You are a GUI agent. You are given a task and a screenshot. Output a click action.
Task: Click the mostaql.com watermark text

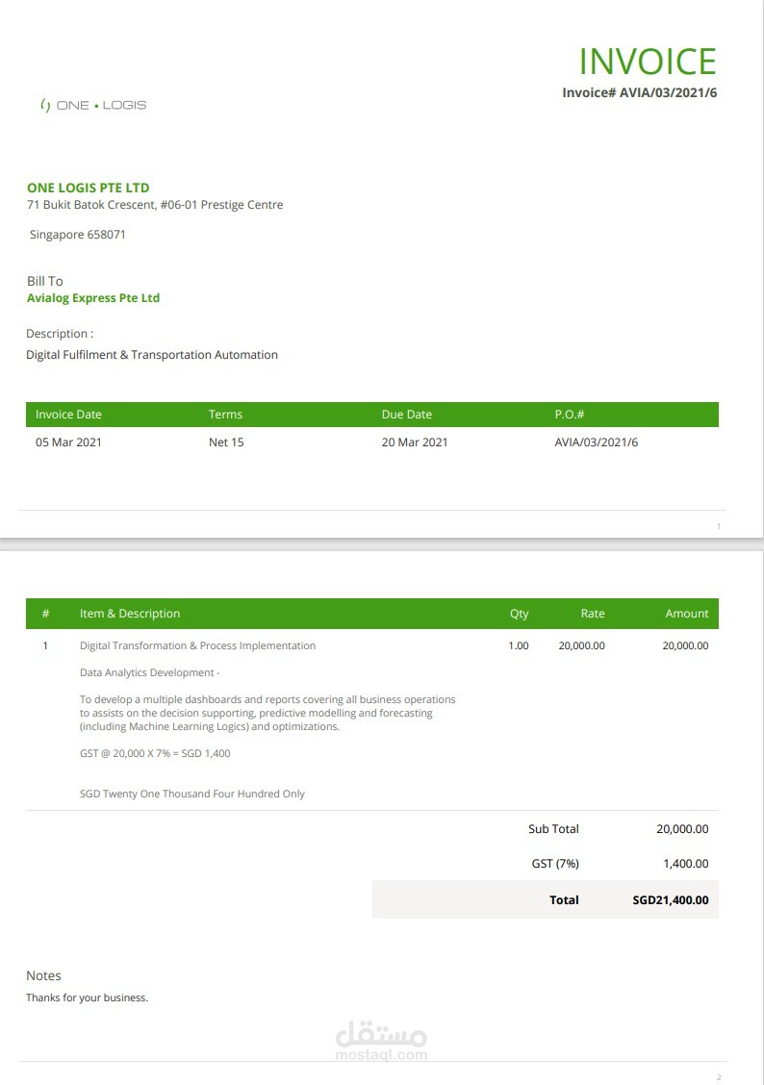pos(381,1055)
